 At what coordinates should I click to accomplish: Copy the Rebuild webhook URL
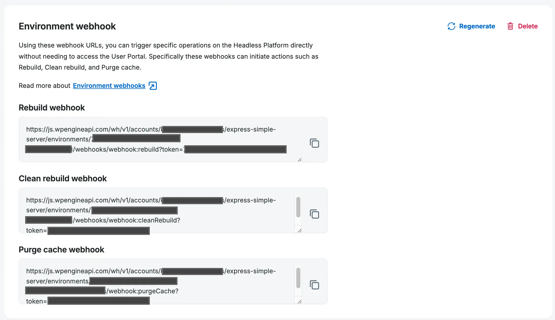[315, 143]
